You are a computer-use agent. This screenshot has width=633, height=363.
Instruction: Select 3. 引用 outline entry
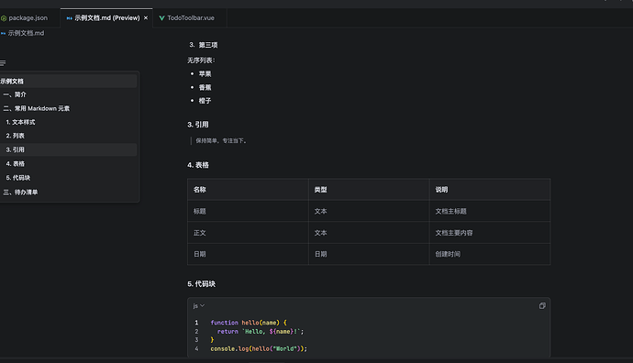pos(68,149)
